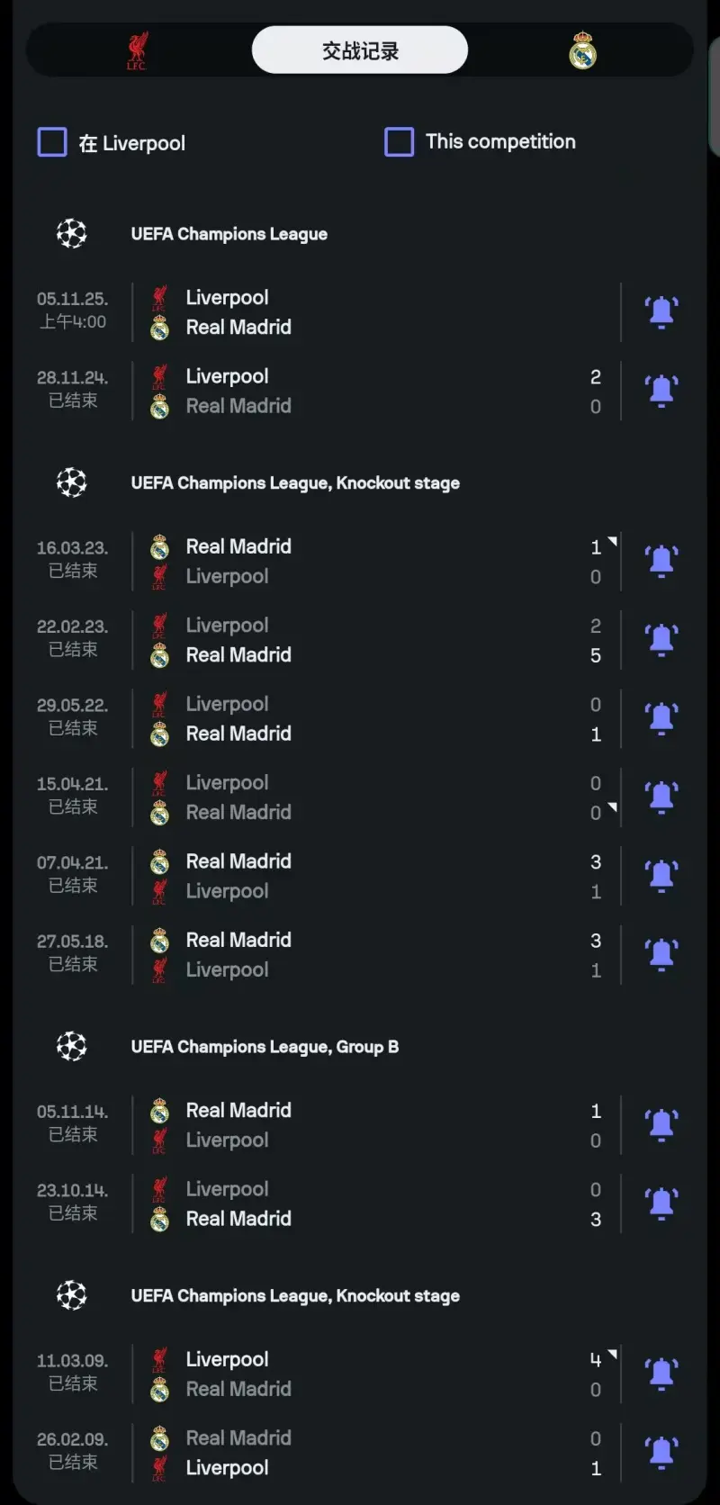720x1505 pixels.
Task: Toggle bell alert for 05.11.25 upcoming match
Action: (661, 311)
